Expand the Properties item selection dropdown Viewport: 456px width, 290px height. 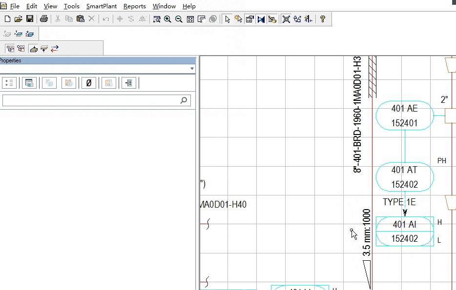pyautogui.click(x=192, y=69)
